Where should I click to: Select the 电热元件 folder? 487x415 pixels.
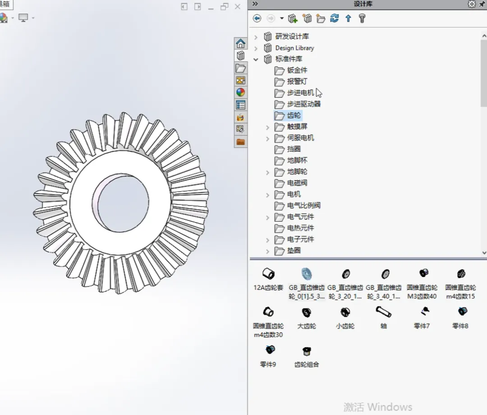294,228
